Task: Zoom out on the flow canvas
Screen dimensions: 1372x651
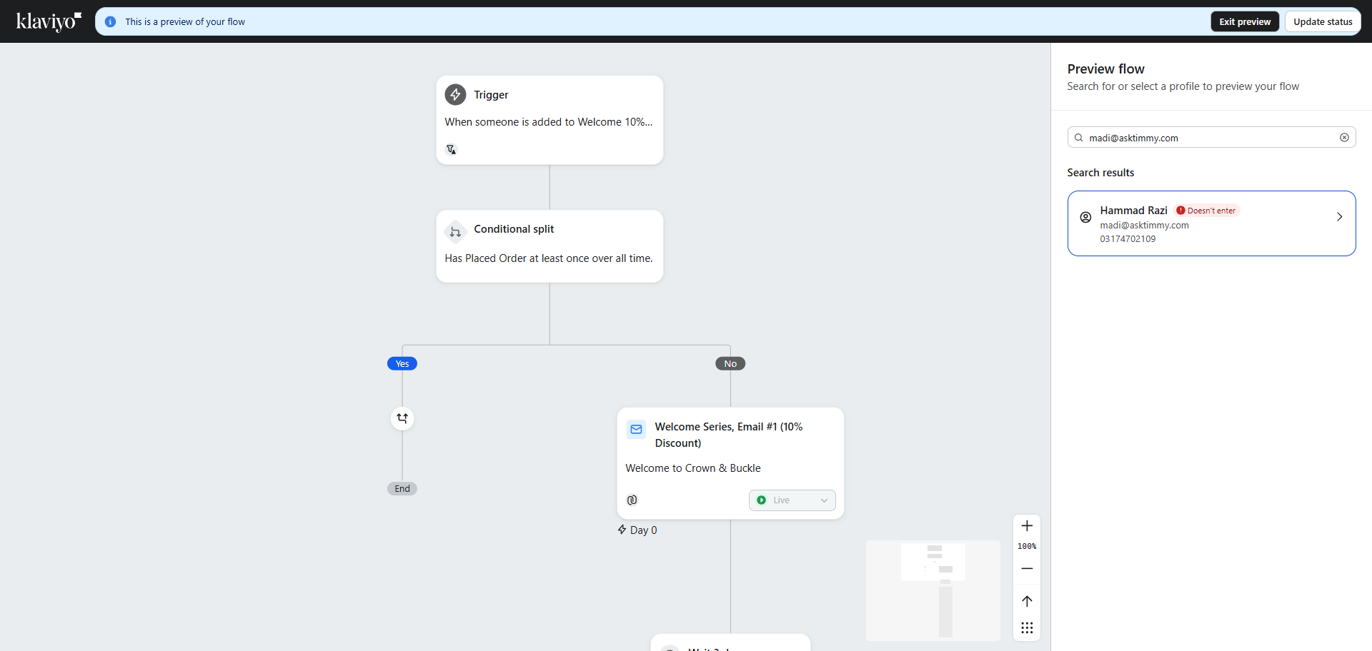Action: click(1027, 569)
